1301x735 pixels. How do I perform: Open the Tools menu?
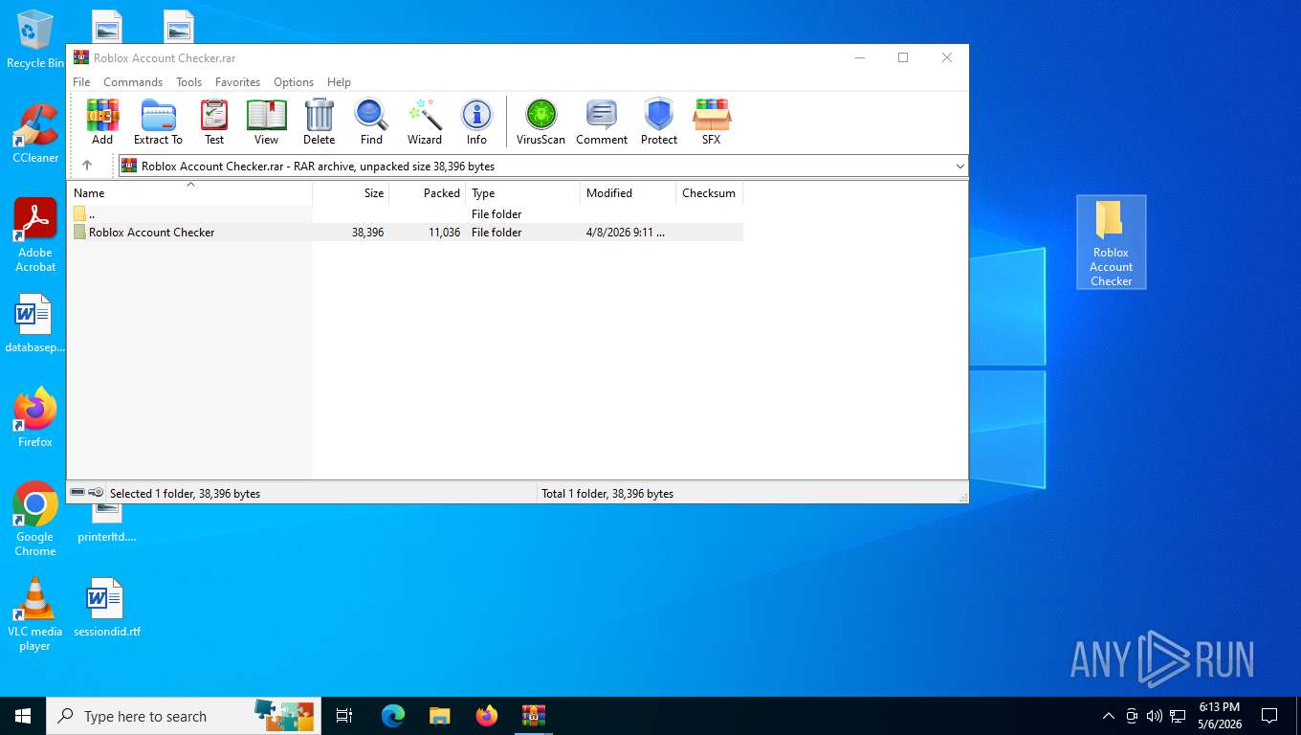pos(188,82)
